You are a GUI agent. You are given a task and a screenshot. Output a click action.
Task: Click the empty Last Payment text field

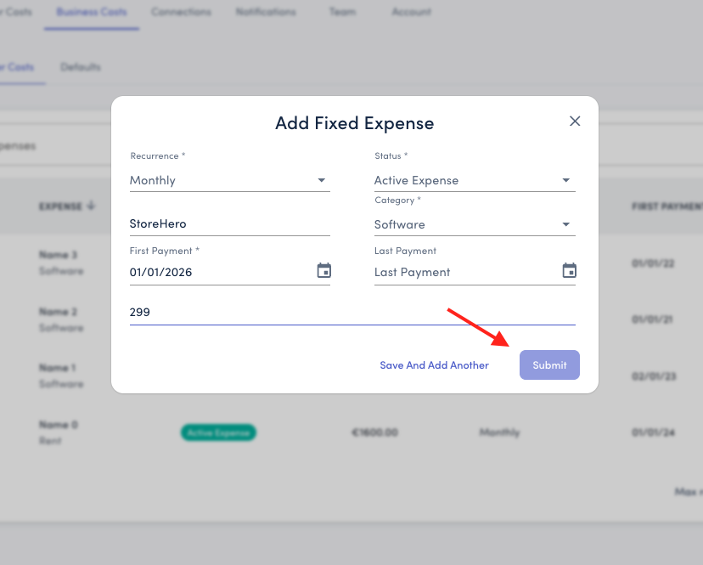tap(463, 272)
